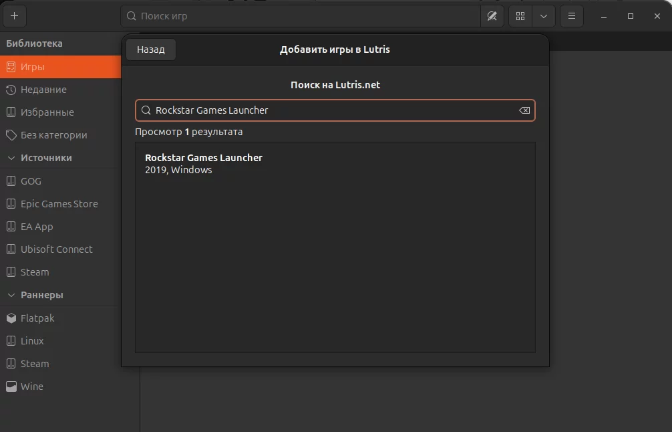The width and height of the screenshot is (672, 432).
Task: Click the Linux runner icon
Action: (x=11, y=341)
